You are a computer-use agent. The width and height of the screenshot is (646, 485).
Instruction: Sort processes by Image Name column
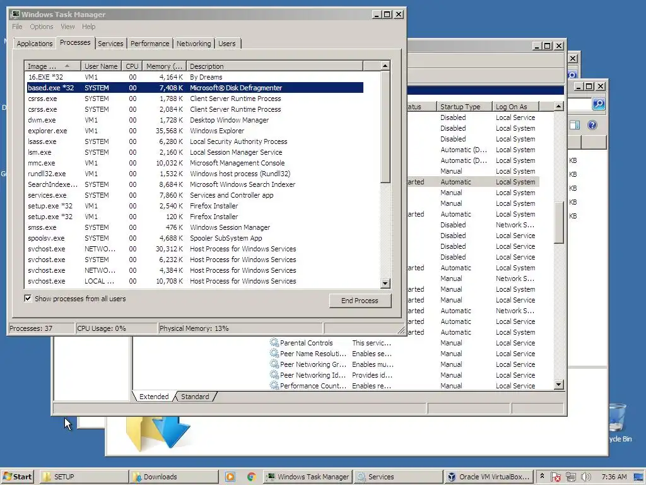53,66
